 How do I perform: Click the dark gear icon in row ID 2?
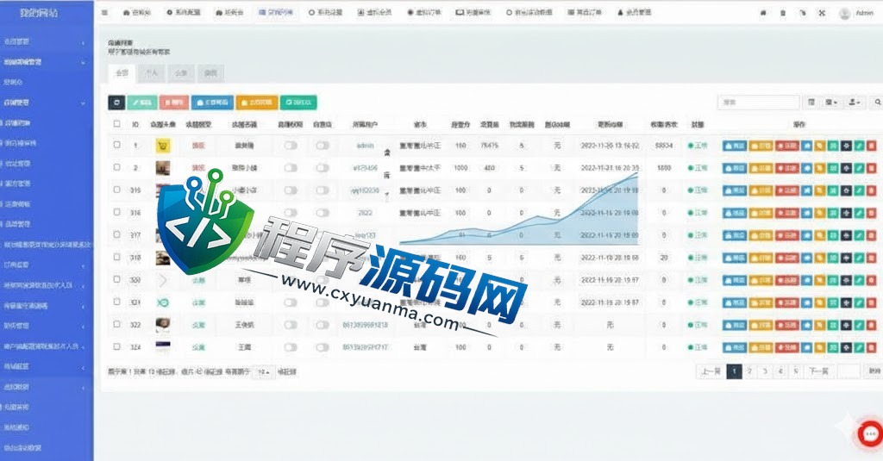click(x=846, y=168)
